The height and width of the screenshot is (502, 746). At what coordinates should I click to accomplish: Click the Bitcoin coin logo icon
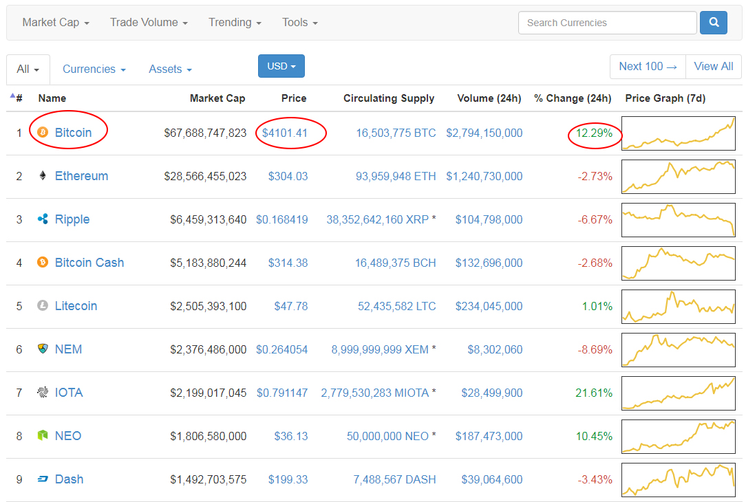tap(43, 132)
